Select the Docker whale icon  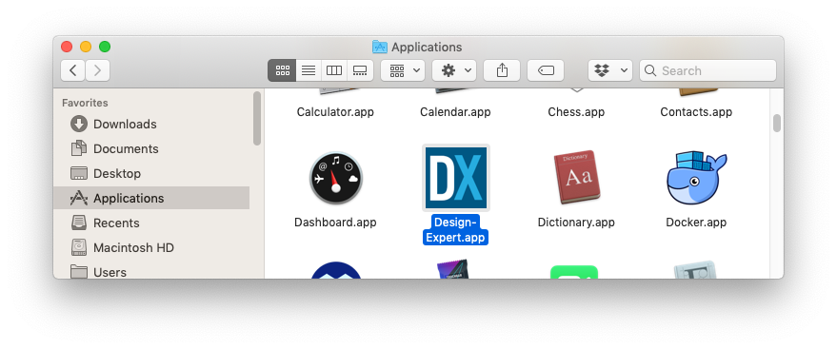point(696,178)
